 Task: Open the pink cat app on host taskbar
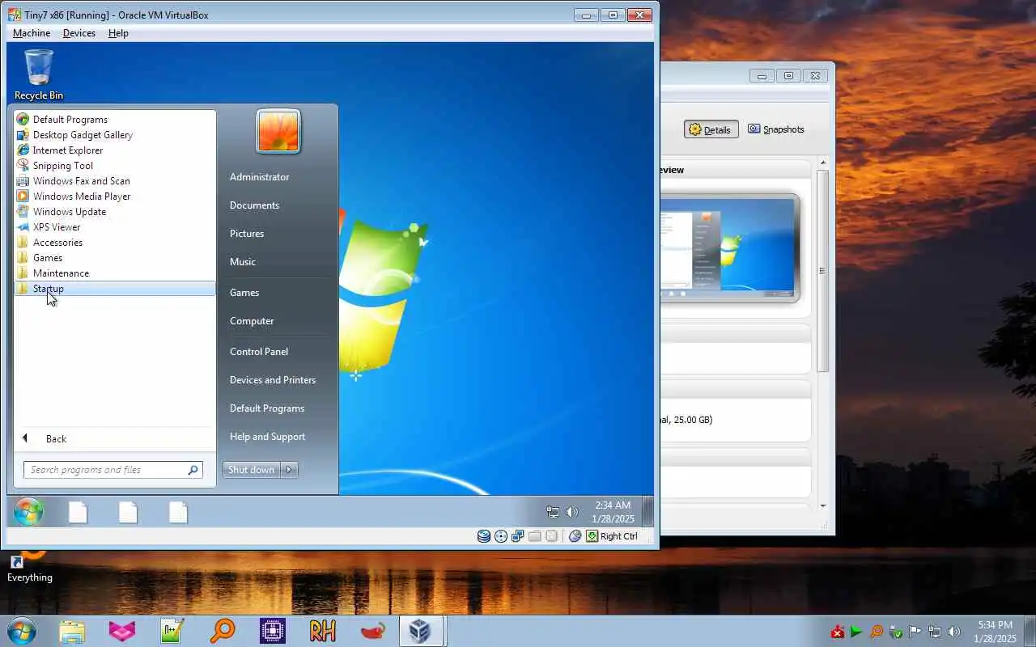click(x=122, y=631)
